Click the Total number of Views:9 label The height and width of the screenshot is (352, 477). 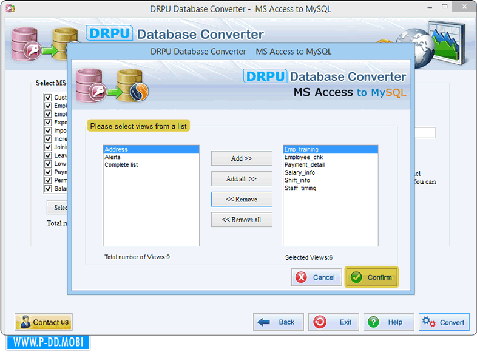click(137, 257)
